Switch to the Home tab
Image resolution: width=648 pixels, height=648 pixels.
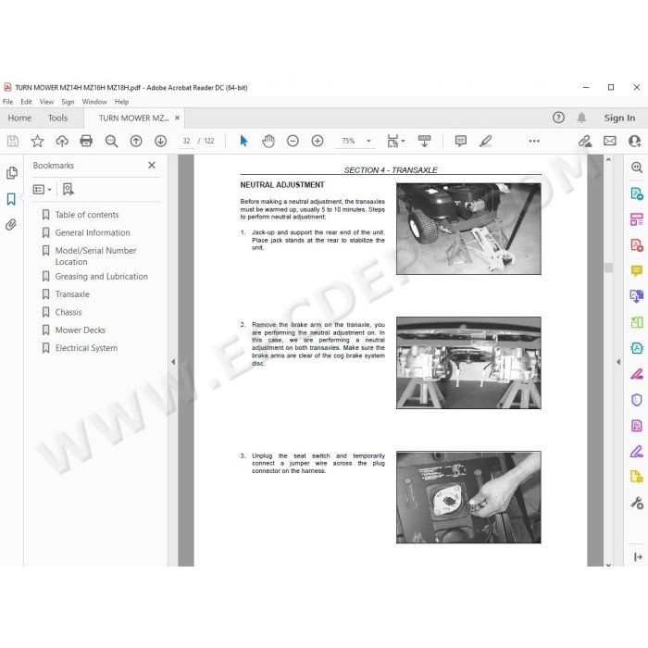click(x=19, y=118)
